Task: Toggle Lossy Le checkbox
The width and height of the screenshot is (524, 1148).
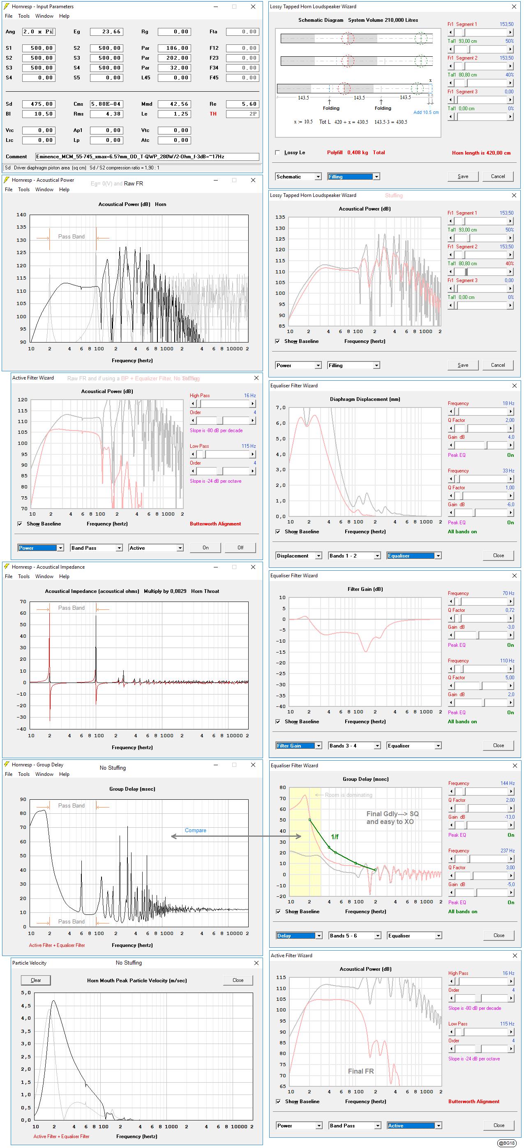Action: tap(277, 153)
